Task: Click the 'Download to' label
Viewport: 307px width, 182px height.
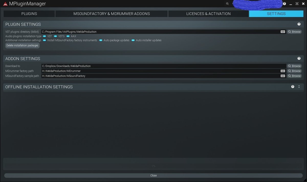Action: click(13, 66)
